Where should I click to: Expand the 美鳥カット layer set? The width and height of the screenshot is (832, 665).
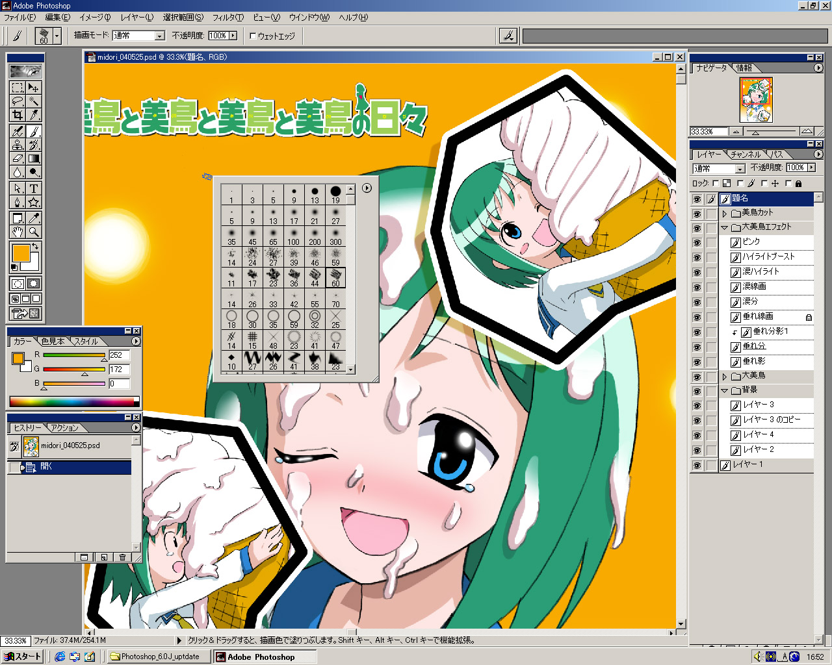click(x=725, y=214)
